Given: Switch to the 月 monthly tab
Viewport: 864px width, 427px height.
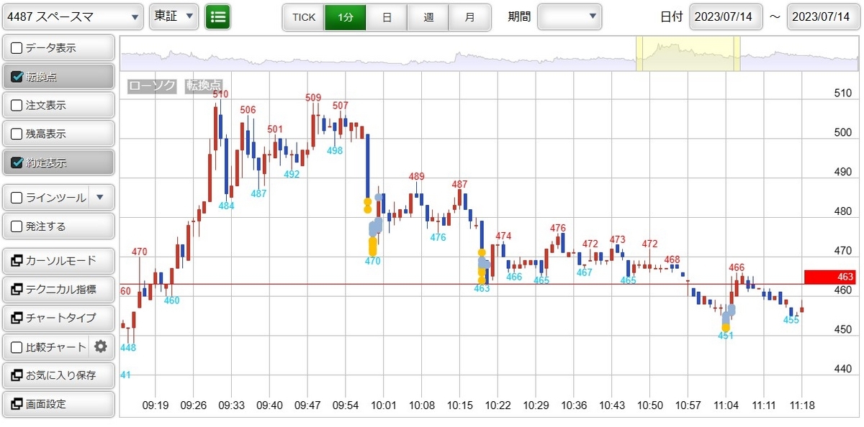Looking at the screenshot, I should point(470,17).
